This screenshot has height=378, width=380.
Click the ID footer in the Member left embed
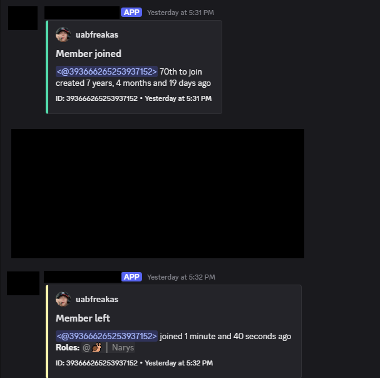(x=134, y=363)
